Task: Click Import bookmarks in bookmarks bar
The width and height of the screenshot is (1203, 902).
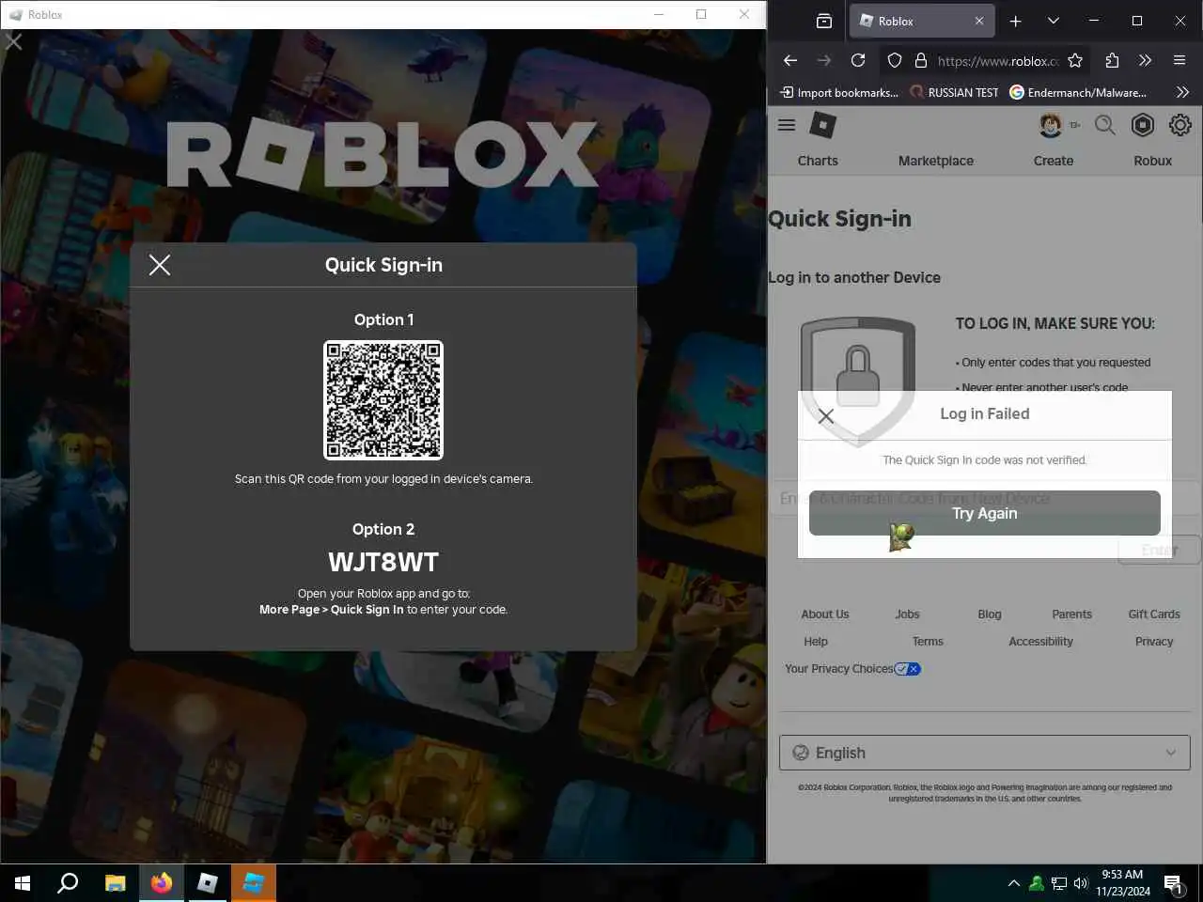Action: [839, 92]
